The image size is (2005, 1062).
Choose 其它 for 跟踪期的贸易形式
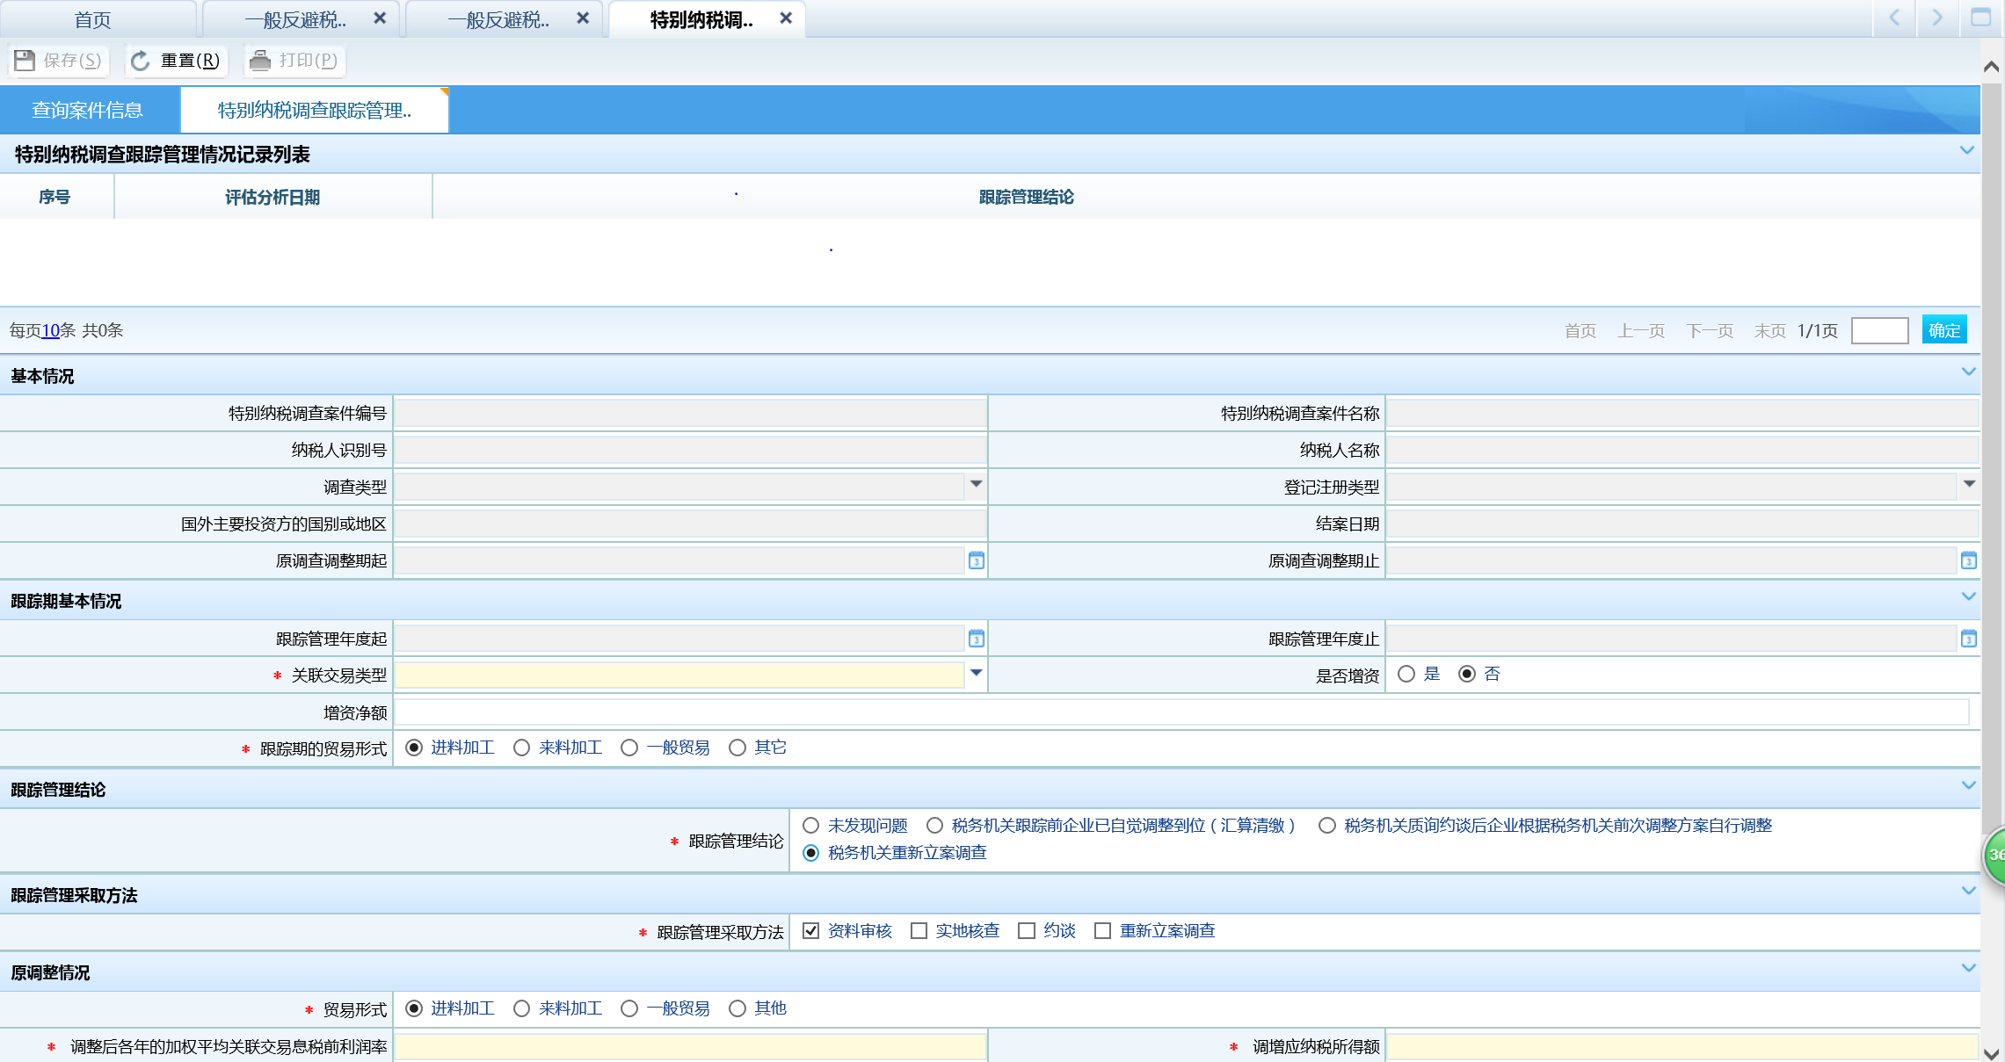coord(737,748)
